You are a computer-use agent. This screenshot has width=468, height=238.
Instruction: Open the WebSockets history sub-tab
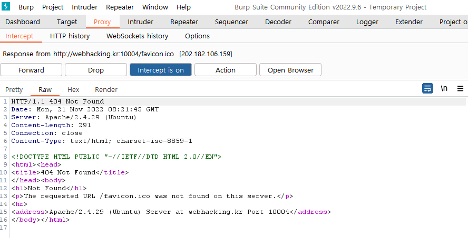tap(138, 36)
